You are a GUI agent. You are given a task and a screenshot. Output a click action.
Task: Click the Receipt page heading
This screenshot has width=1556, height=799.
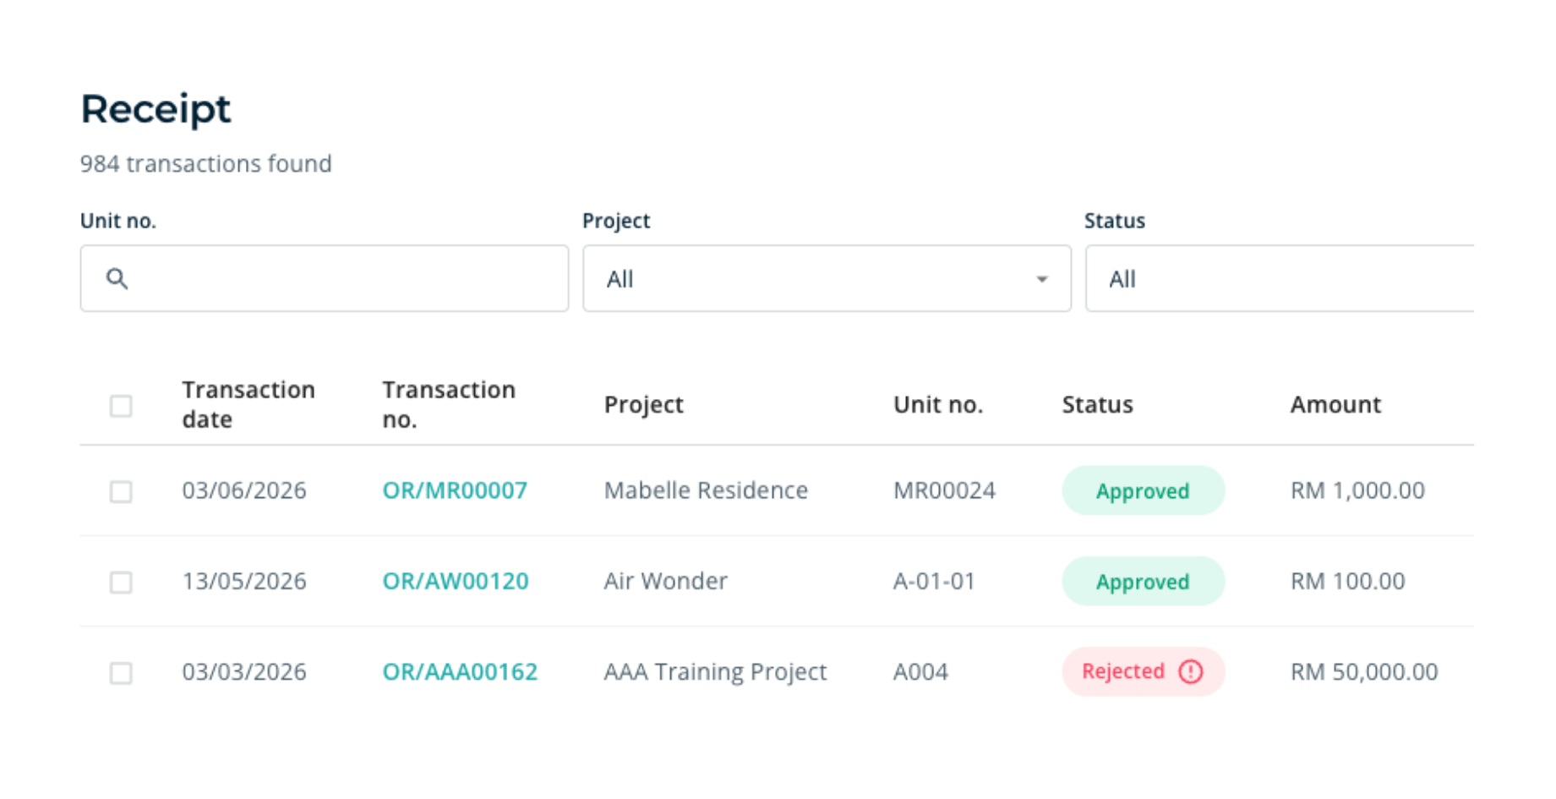tap(156, 109)
